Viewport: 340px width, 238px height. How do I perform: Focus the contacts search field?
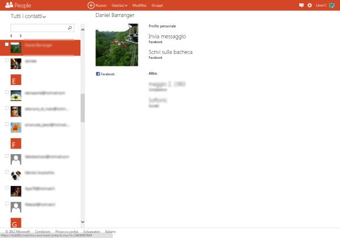point(42,28)
